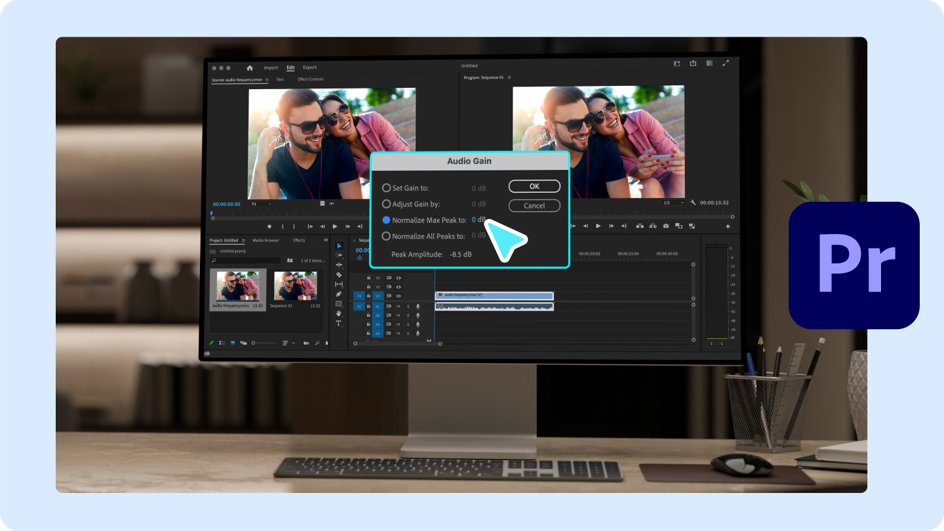Hide track V3 with its eye icon

point(399,278)
